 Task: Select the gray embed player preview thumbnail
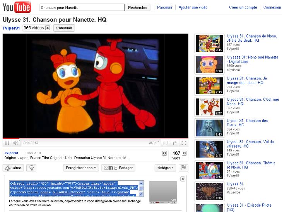[x=163, y=192]
